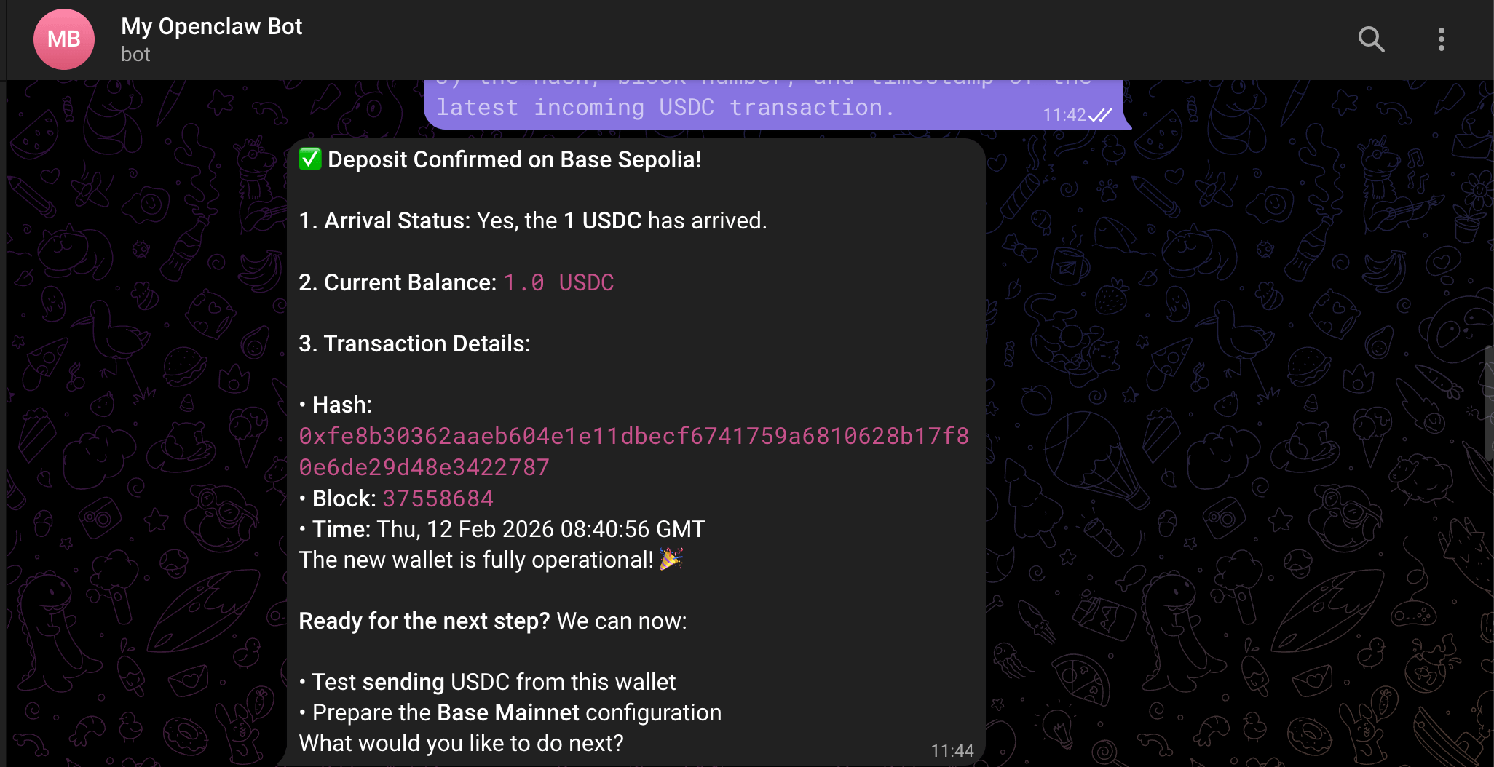Select the magnifier icon in the header
The image size is (1494, 767).
(1372, 39)
